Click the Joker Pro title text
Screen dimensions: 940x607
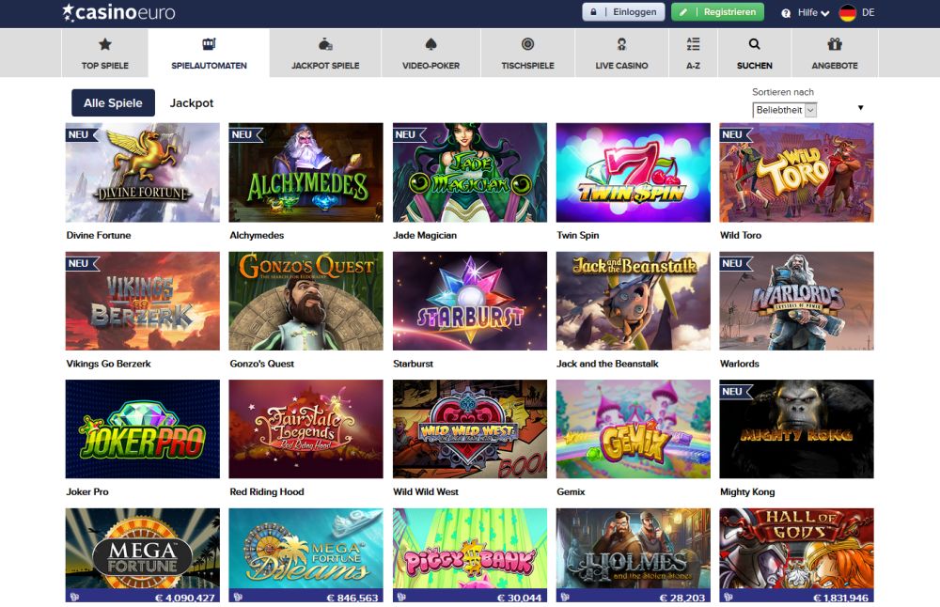point(87,492)
